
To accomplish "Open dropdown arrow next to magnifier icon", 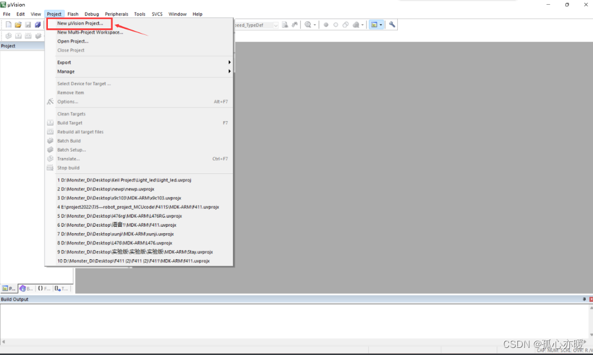I will tap(315, 25).
